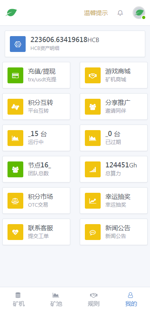Open the 分享推广 invite card
Image resolution: width=150 pixels, height=311 pixels.
pyautogui.click(x=114, y=106)
